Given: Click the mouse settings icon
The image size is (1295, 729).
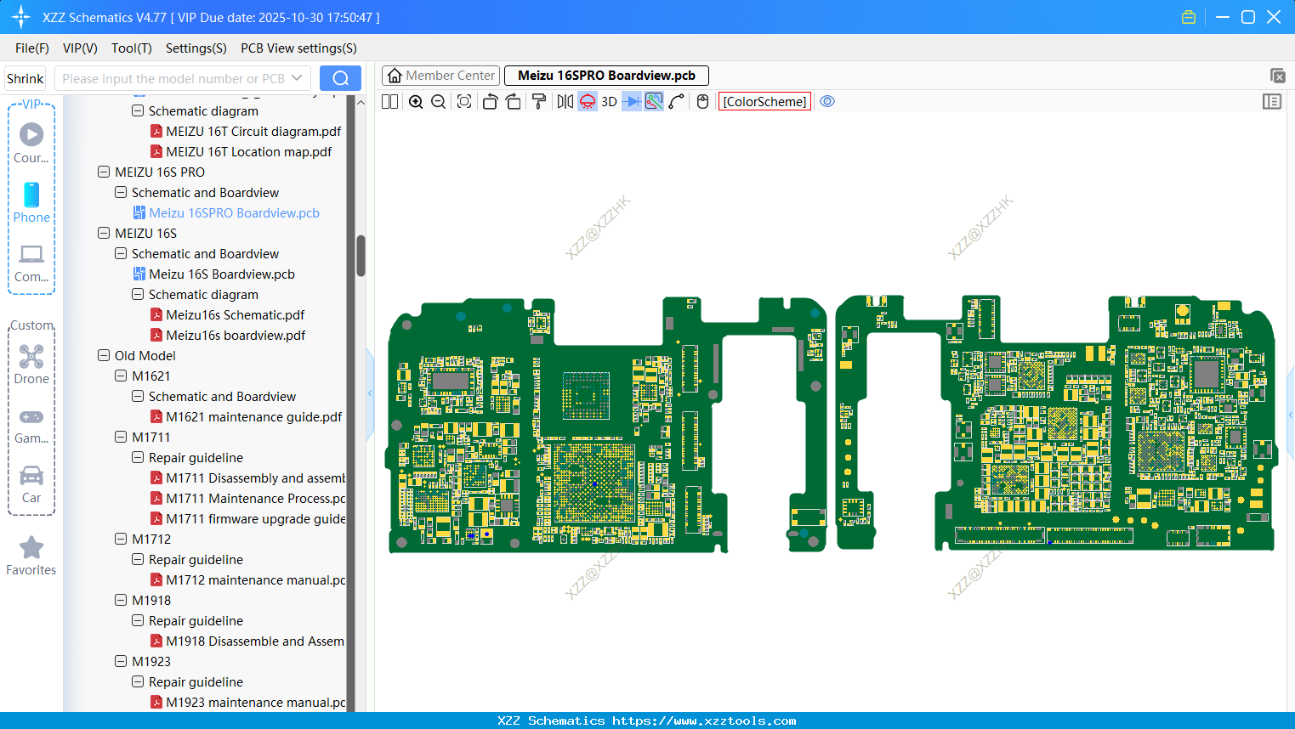Looking at the screenshot, I should click(x=702, y=102).
